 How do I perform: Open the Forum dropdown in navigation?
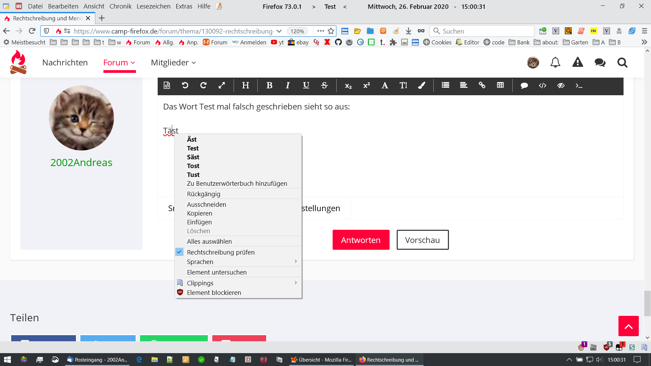coord(119,63)
